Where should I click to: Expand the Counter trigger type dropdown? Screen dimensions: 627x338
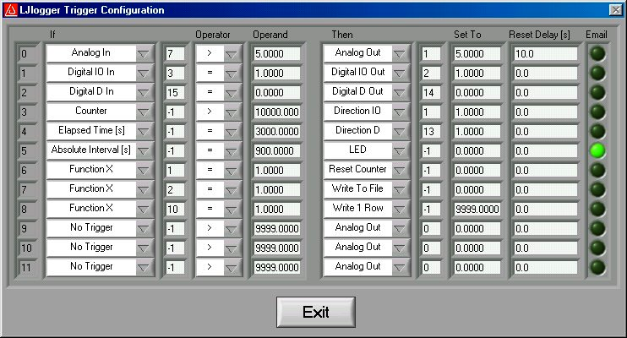click(143, 112)
